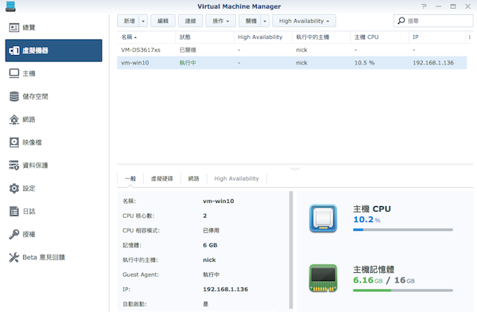
Task: Open the 網路 network icon
Action: coord(14,119)
